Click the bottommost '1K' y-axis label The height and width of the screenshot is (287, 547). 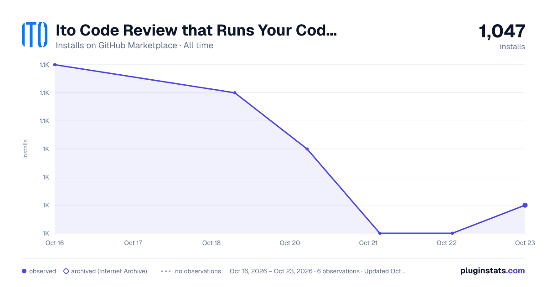[x=46, y=233]
